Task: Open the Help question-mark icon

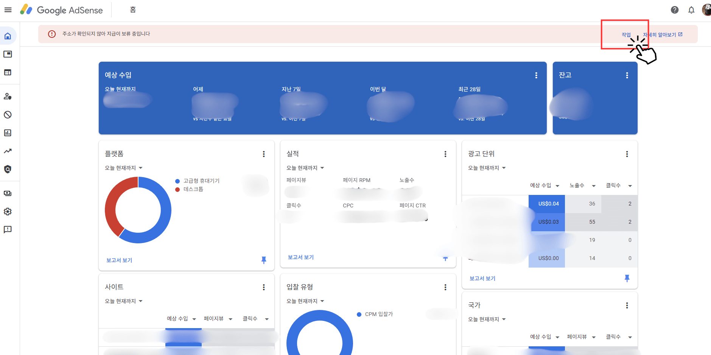Action: point(675,10)
